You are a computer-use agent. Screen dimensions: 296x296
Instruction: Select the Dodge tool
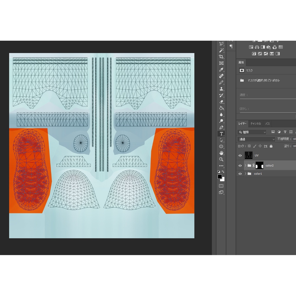tap(221, 121)
